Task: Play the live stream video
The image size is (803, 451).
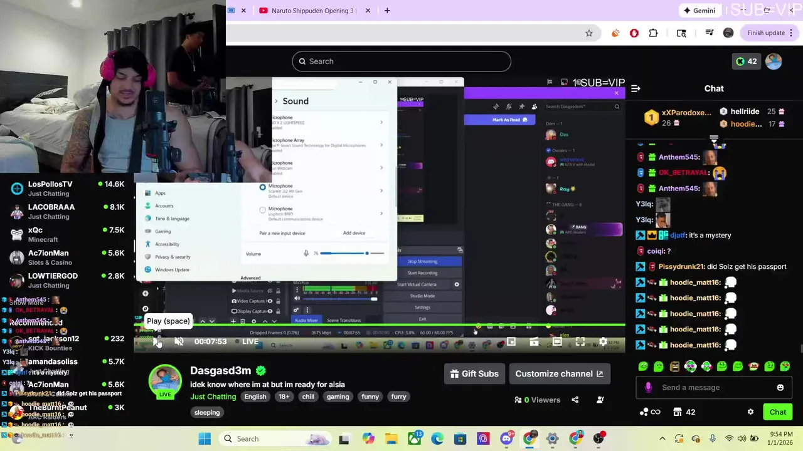Action: [157, 341]
